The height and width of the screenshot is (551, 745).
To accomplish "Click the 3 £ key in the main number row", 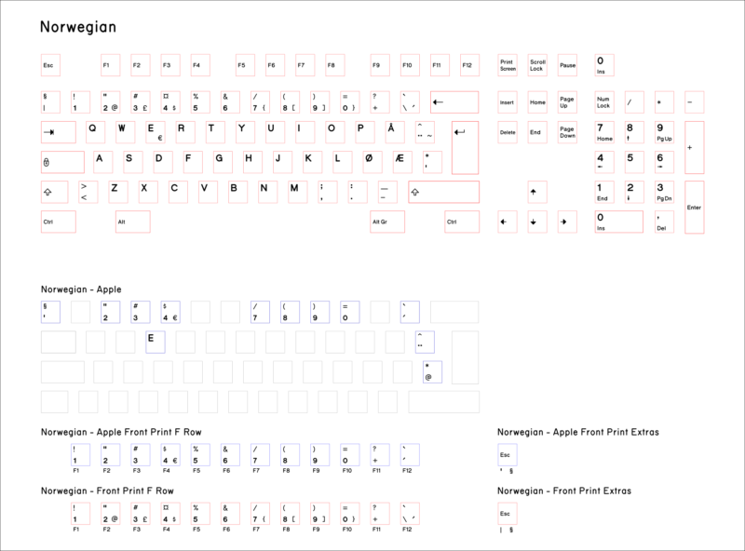I will (x=141, y=102).
